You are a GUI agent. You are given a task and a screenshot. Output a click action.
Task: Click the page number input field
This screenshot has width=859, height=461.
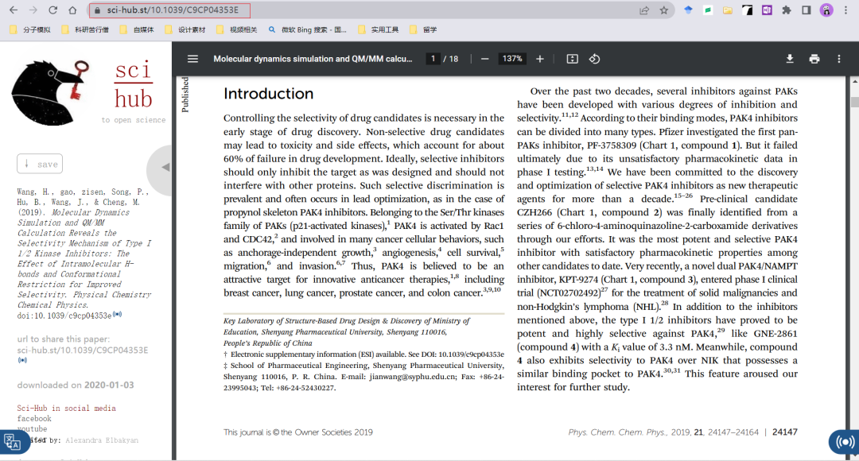tap(433, 58)
